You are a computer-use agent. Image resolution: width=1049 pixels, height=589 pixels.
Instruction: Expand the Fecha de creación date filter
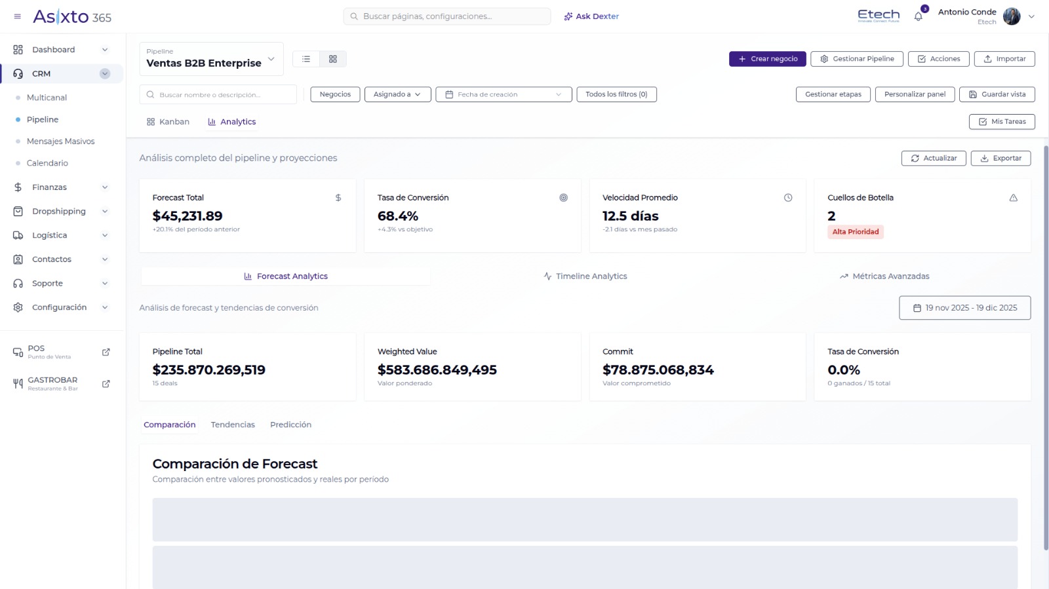pos(504,94)
